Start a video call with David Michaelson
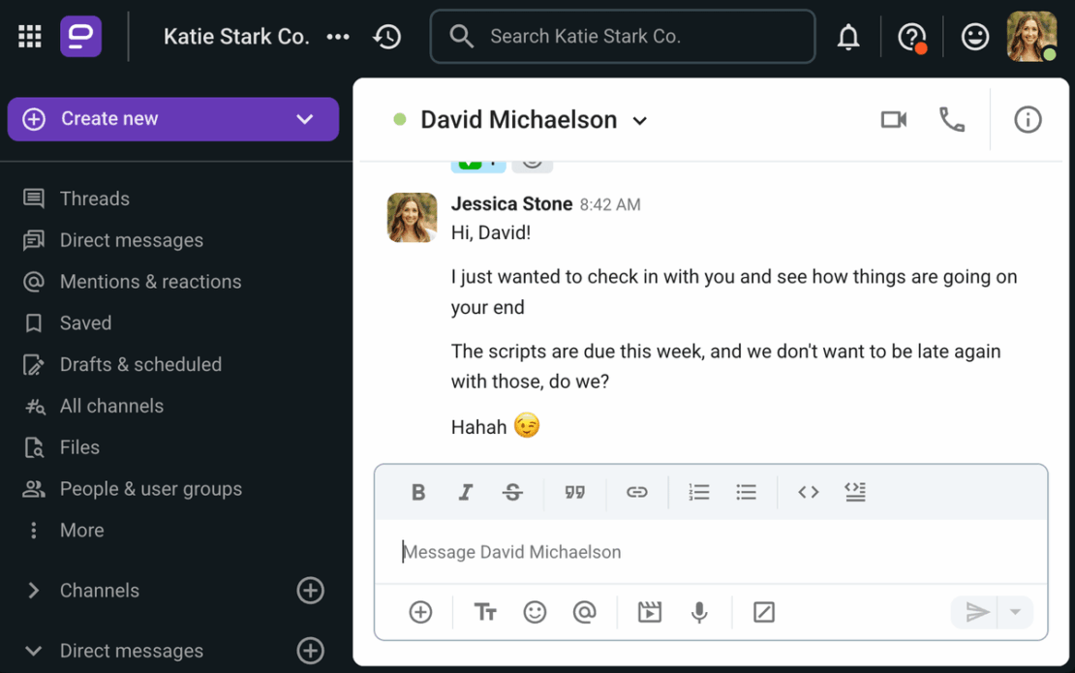The width and height of the screenshot is (1075, 673). point(892,119)
